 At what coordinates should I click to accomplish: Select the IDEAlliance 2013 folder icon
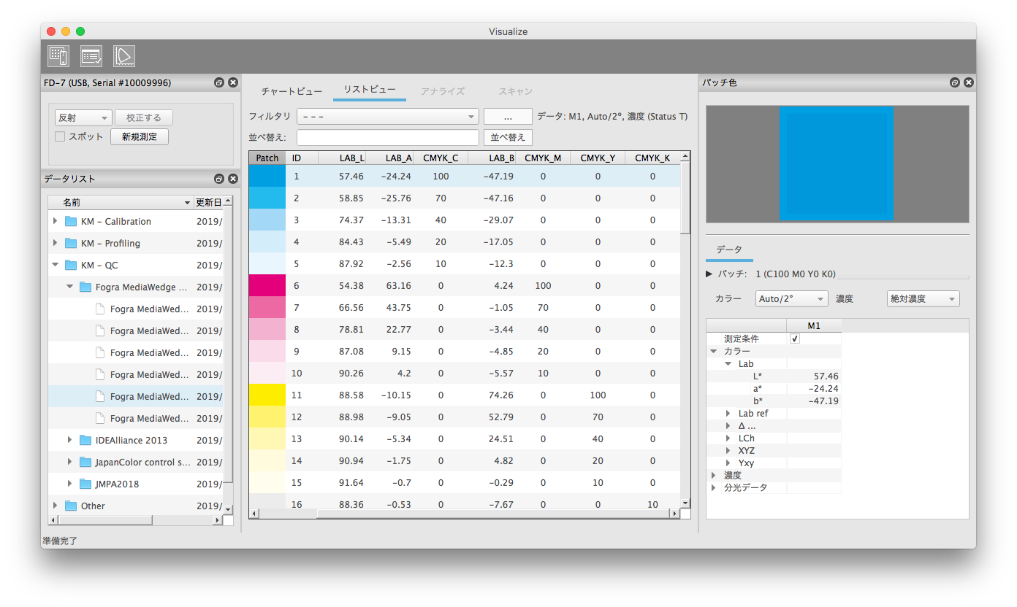coord(85,441)
